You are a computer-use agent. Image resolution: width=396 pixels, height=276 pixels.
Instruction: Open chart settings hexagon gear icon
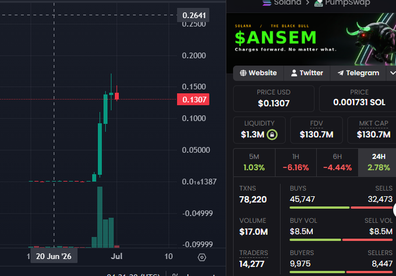click(x=202, y=257)
